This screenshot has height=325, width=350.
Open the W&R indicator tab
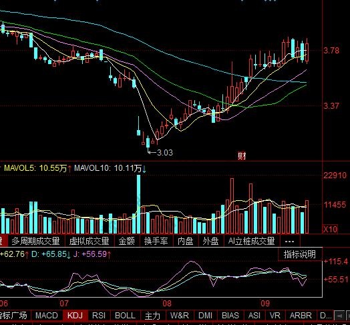click(180, 316)
